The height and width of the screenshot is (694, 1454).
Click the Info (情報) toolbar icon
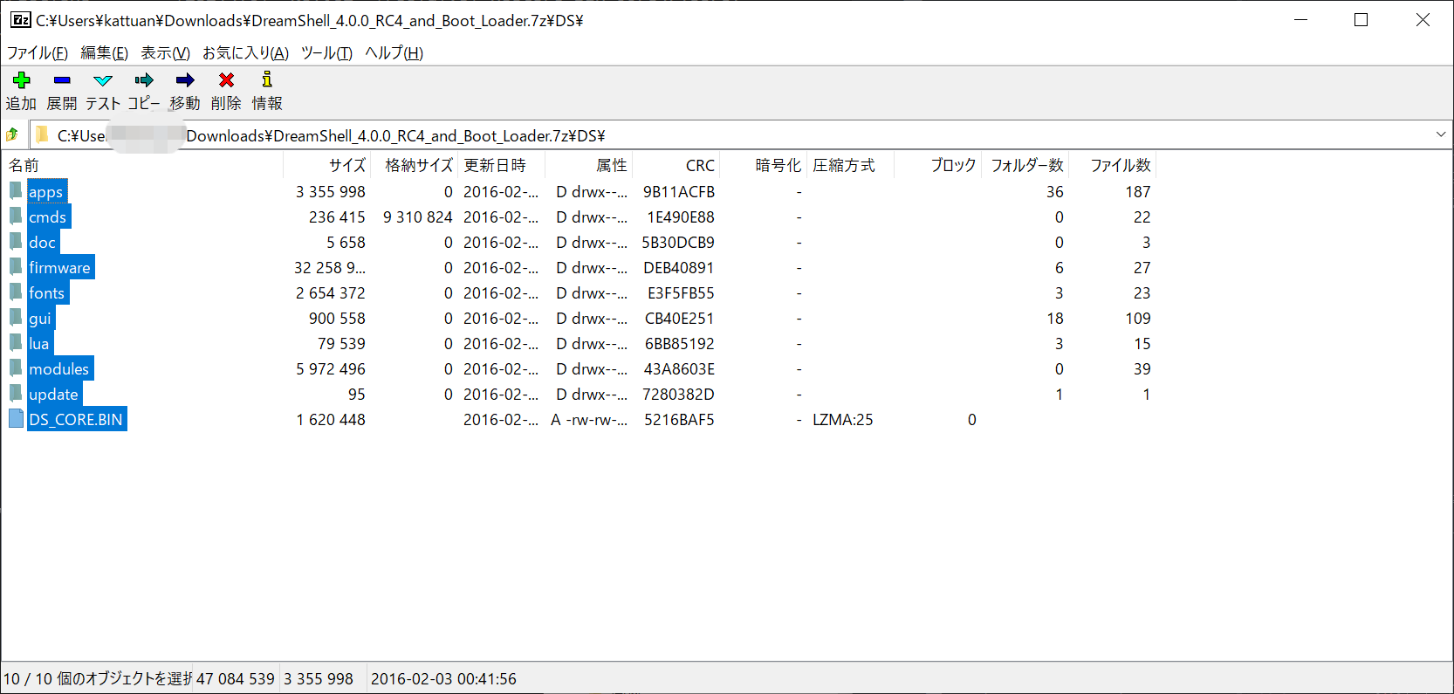pyautogui.click(x=267, y=80)
